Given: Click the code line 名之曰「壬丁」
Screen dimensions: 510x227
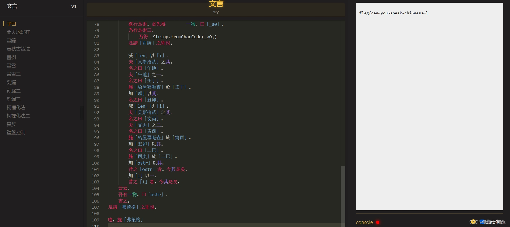Looking at the screenshot, I should pos(146,81).
